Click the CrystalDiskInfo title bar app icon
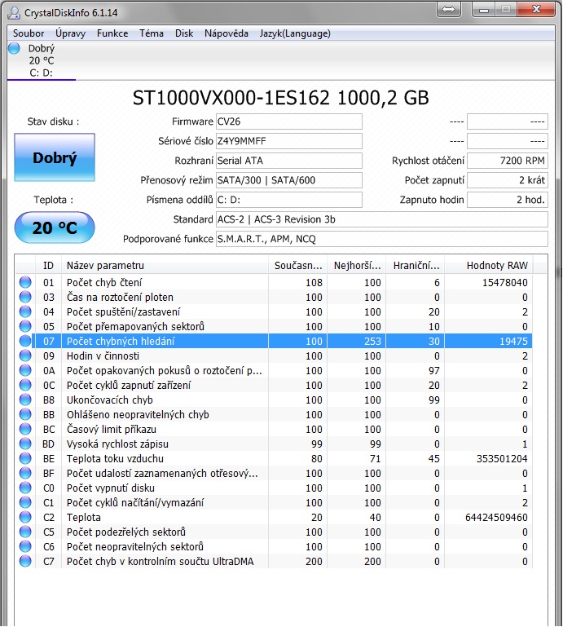Viewport: 563px width, 627px height. tap(14, 13)
